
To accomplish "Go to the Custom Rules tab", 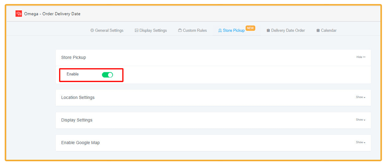I will 195,30.
